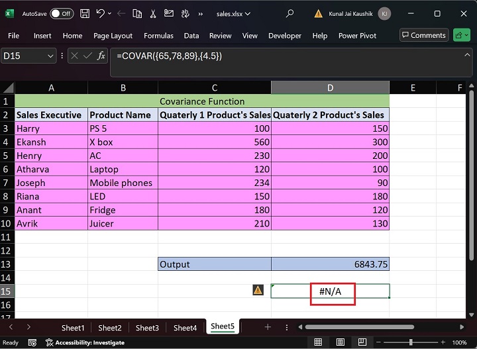Click Accessibility: Investigate in status bar
477x349 pixels.
point(85,342)
